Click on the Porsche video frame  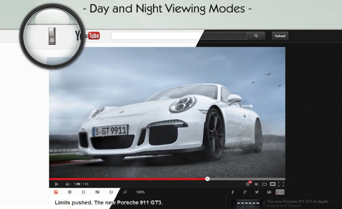pyautogui.click(x=167, y=112)
